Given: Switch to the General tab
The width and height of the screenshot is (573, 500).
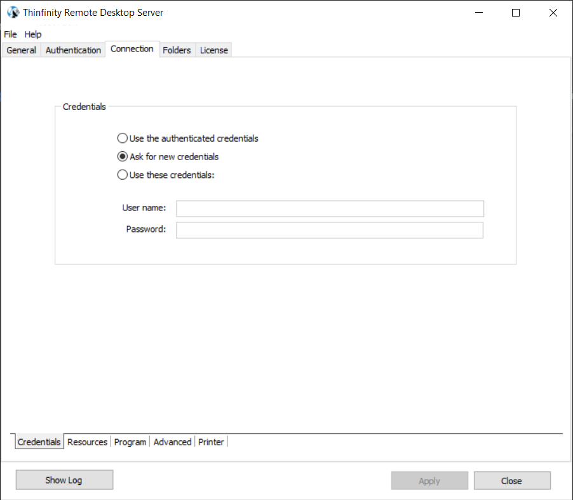Looking at the screenshot, I should [21, 50].
